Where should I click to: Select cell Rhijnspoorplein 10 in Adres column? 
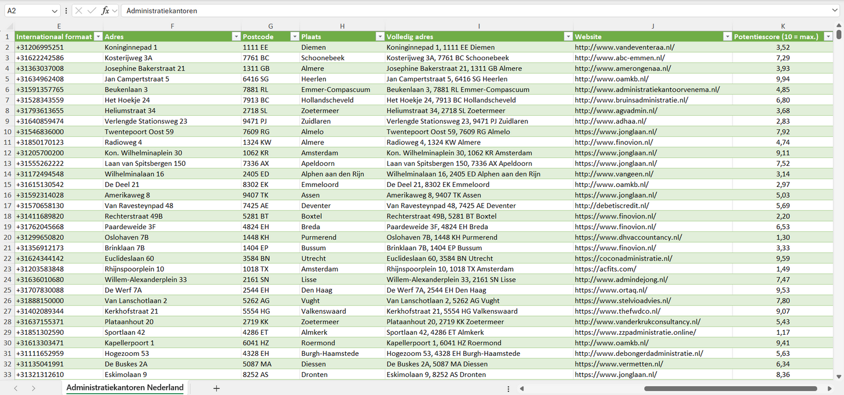(x=172, y=269)
